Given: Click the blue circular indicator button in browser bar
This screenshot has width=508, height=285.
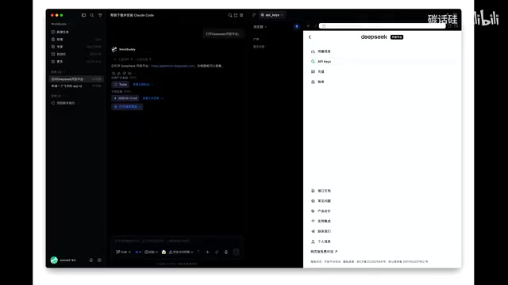Looking at the screenshot, I should click(x=297, y=26).
